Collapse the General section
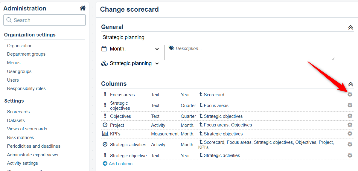This screenshot has height=171, width=358. [351, 27]
